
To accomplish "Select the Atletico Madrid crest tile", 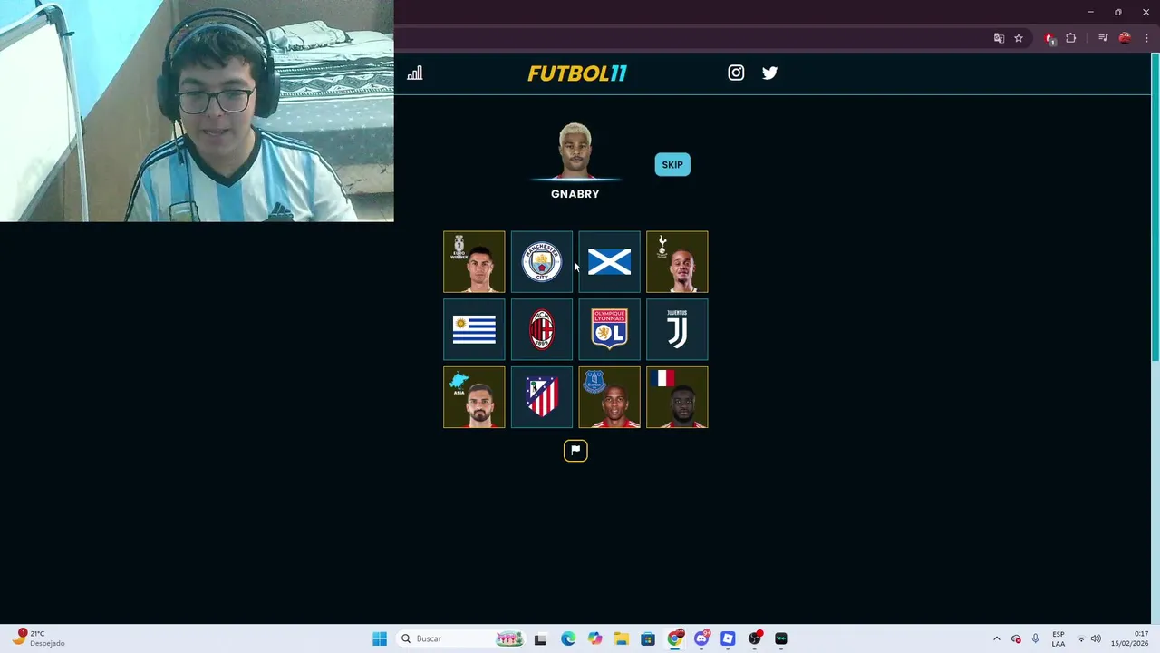I will (x=542, y=397).
